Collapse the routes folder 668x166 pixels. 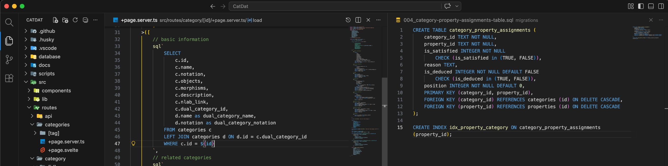tap(49, 107)
